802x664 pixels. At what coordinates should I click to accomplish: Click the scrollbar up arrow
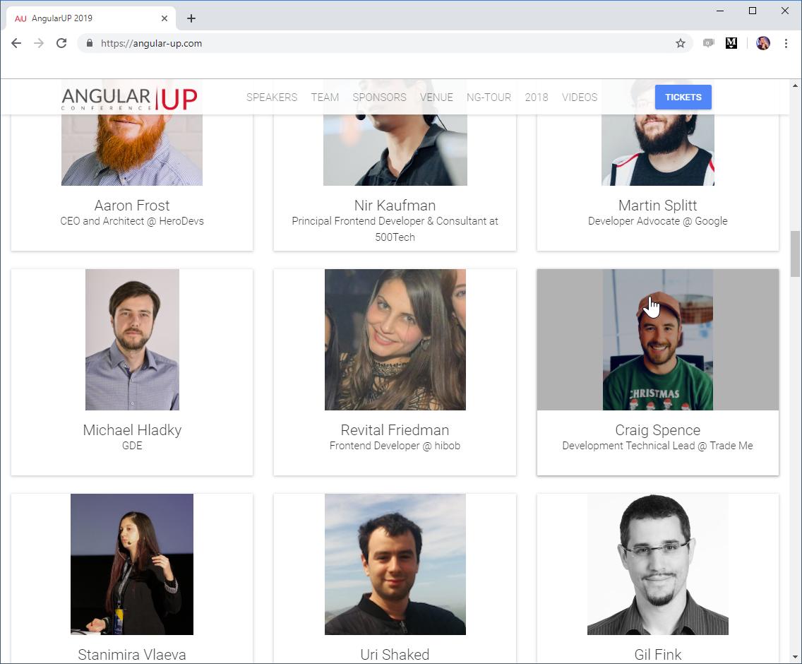(x=796, y=85)
